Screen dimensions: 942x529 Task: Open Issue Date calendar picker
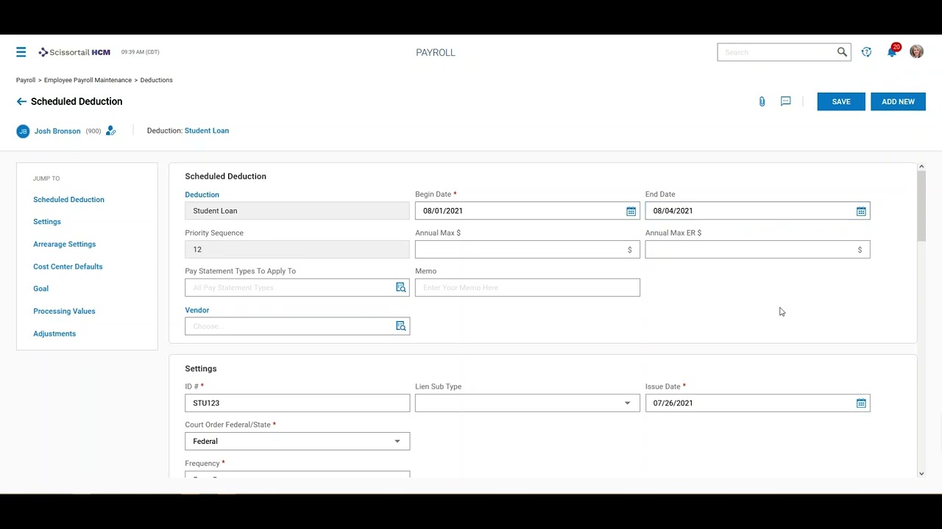click(861, 403)
